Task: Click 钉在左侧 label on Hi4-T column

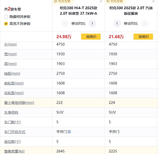Action: coord(64,1)
